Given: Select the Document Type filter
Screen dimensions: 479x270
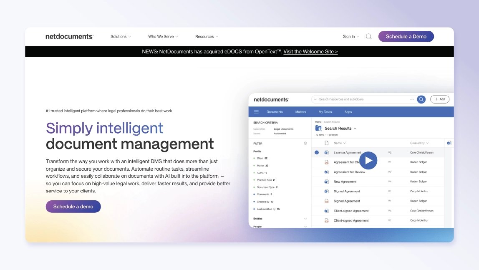Looking at the screenshot, I should 265,187.
